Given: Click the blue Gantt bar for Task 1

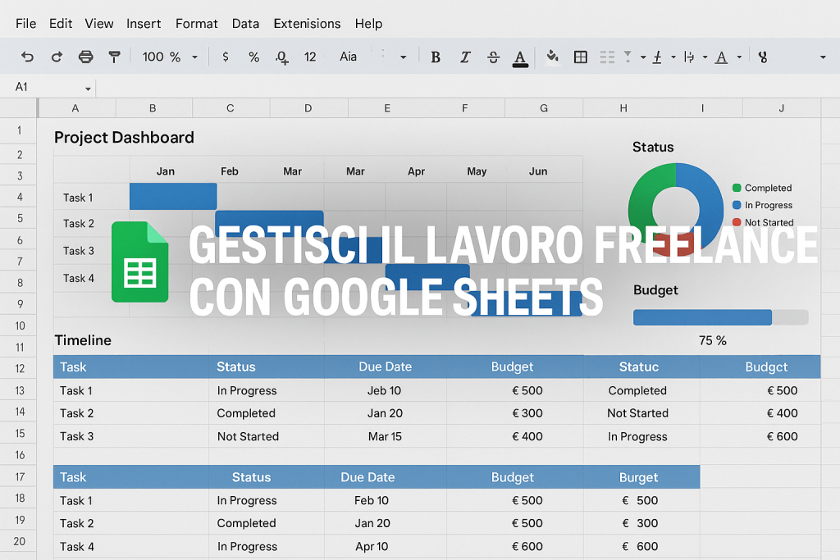Looking at the screenshot, I should pyautogui.click(x=173, y=197).
